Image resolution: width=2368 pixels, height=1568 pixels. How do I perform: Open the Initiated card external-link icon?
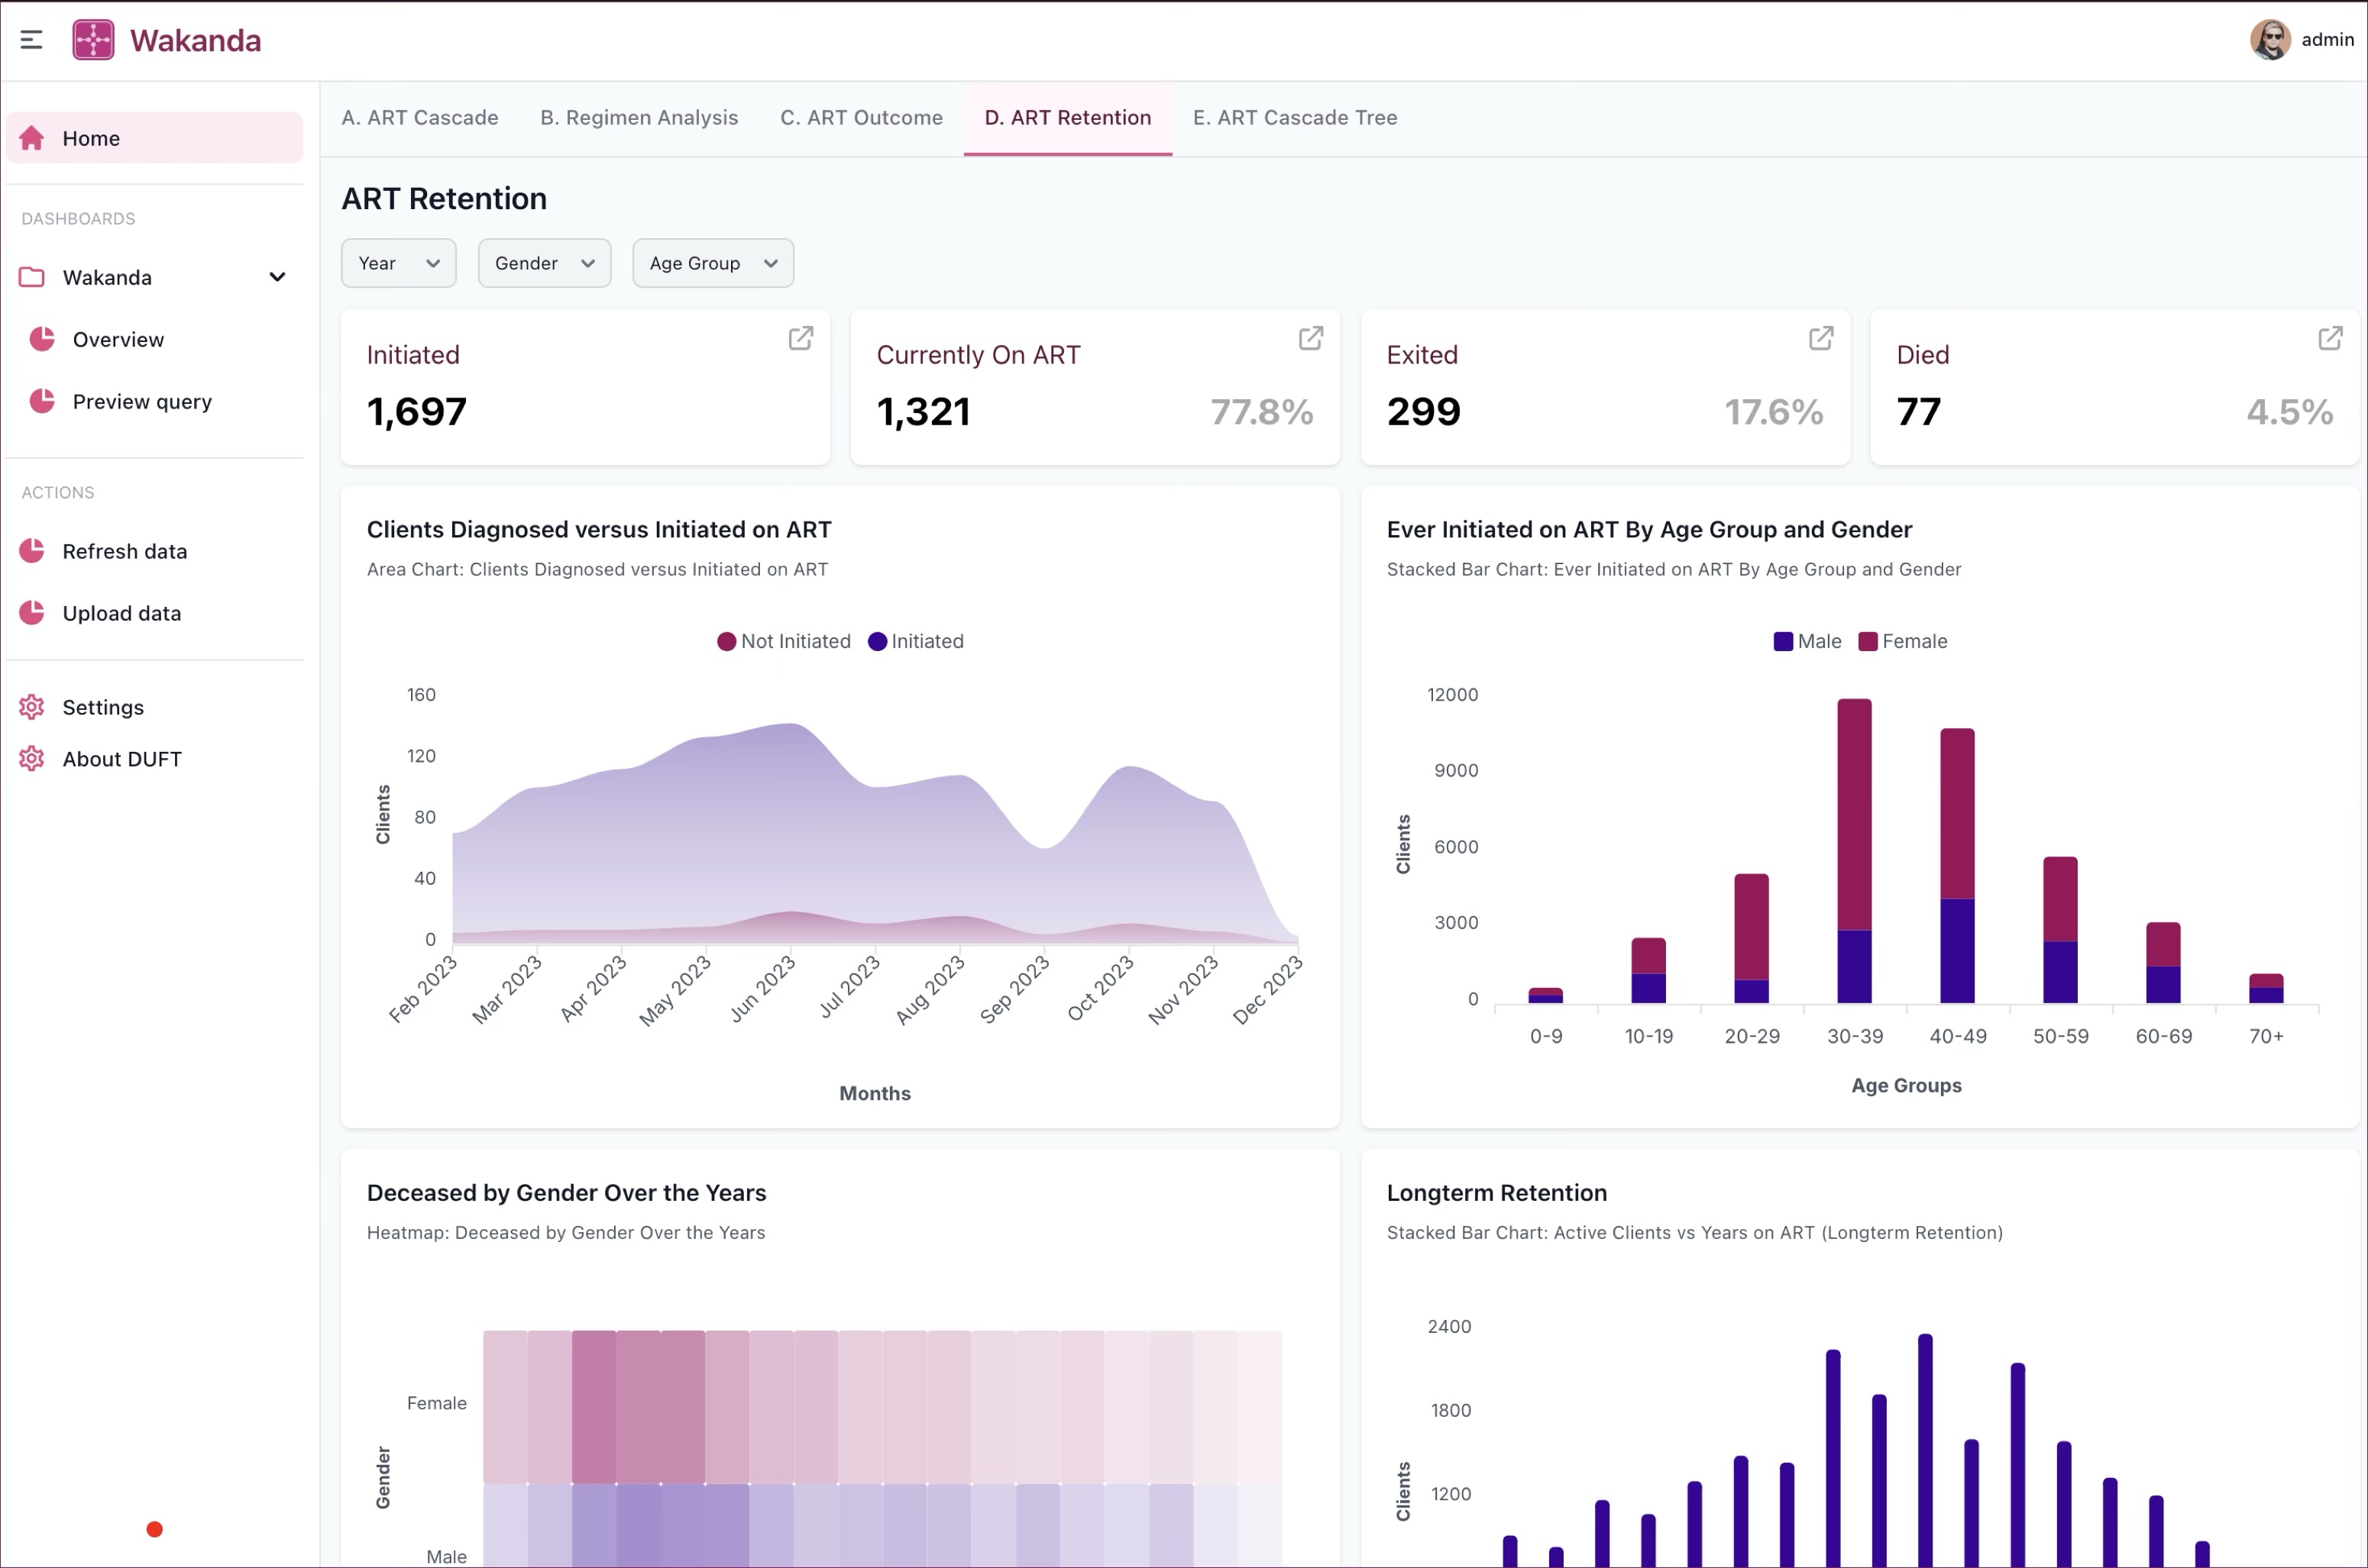click(x=801, y=338)
